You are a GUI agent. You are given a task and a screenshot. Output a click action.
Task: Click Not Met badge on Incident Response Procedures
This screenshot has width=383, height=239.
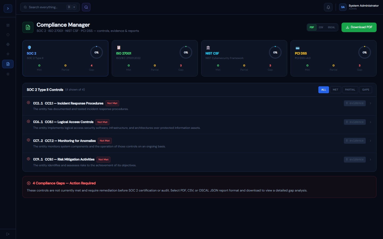tap(112, 103)
